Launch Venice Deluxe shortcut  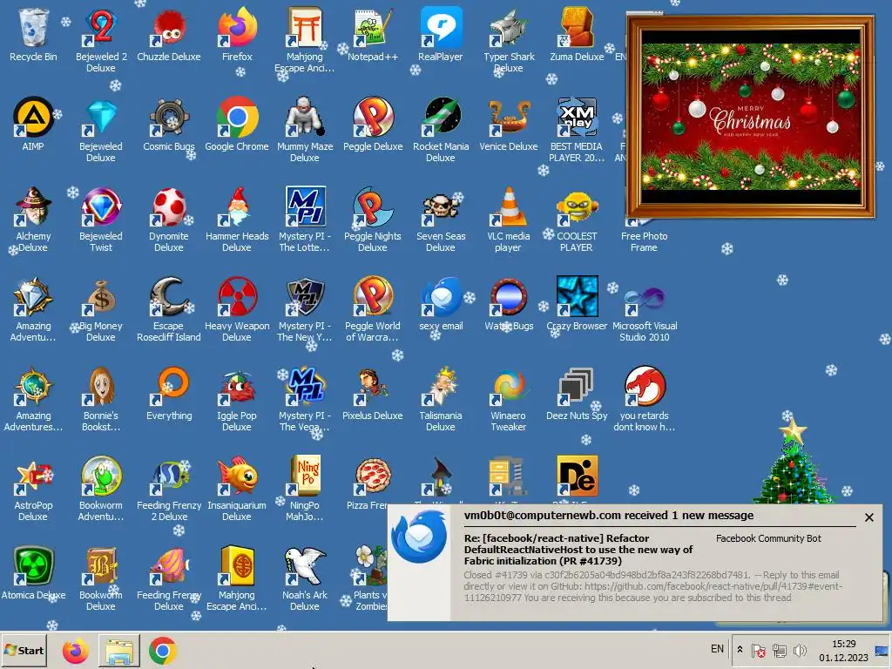509,118
